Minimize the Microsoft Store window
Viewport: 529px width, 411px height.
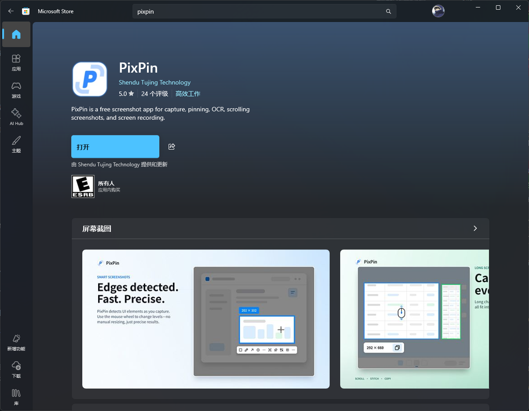point(478,7)
